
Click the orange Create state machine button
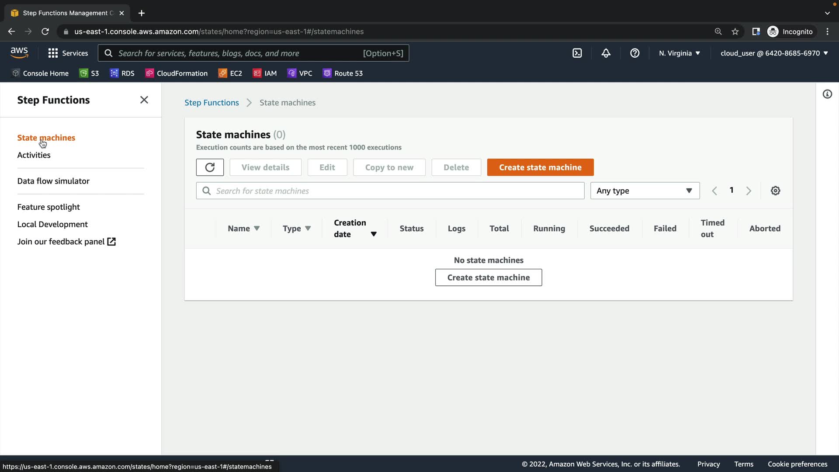[x=540, y=167]
